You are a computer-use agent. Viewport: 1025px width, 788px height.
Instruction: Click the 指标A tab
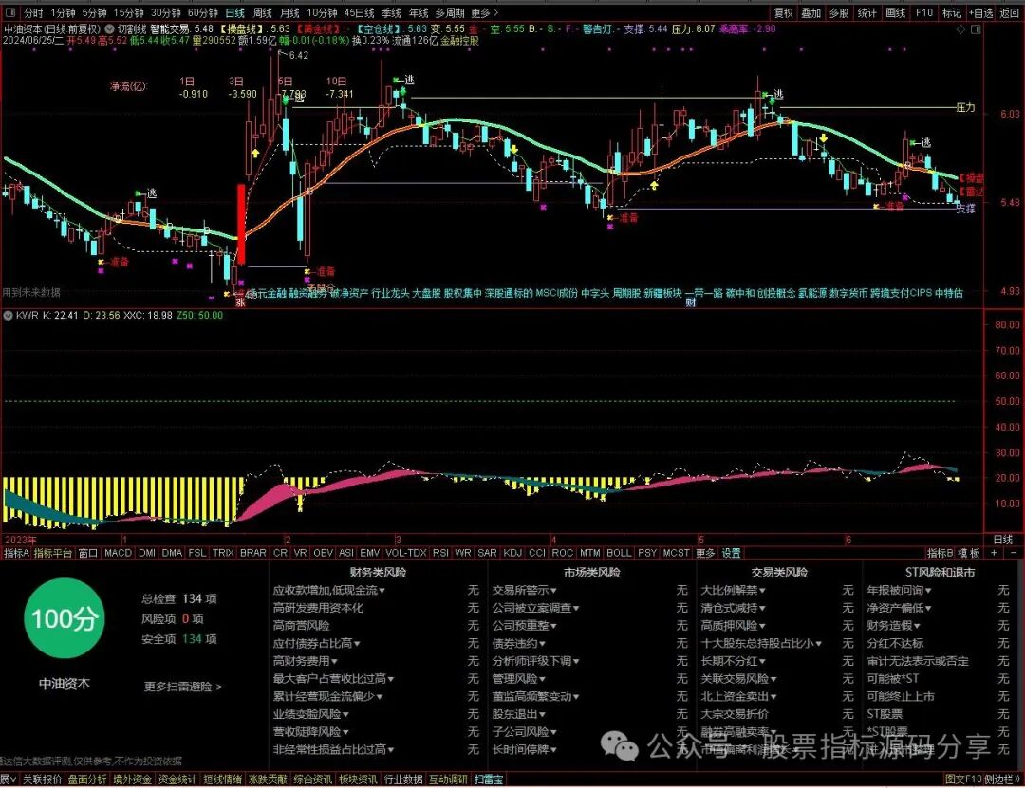(x=16, y=553)
